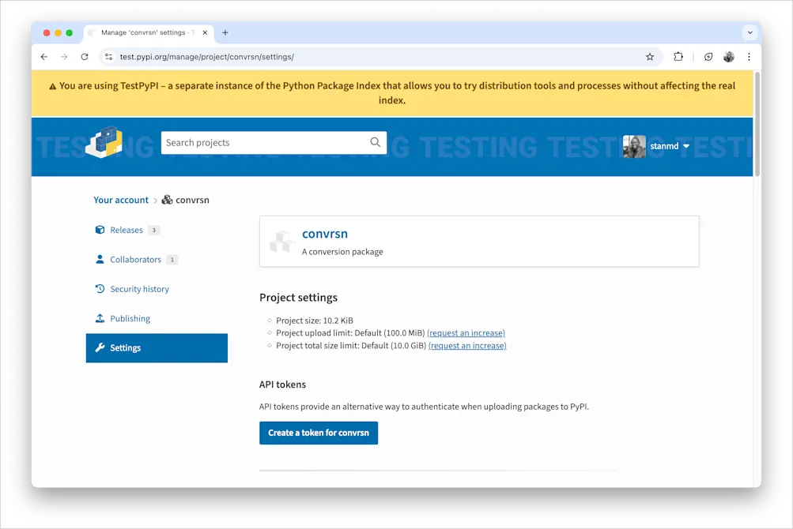793x529 pixels.
Task: Open the site information icon in the address bar
Action: (x=109, y=57)
